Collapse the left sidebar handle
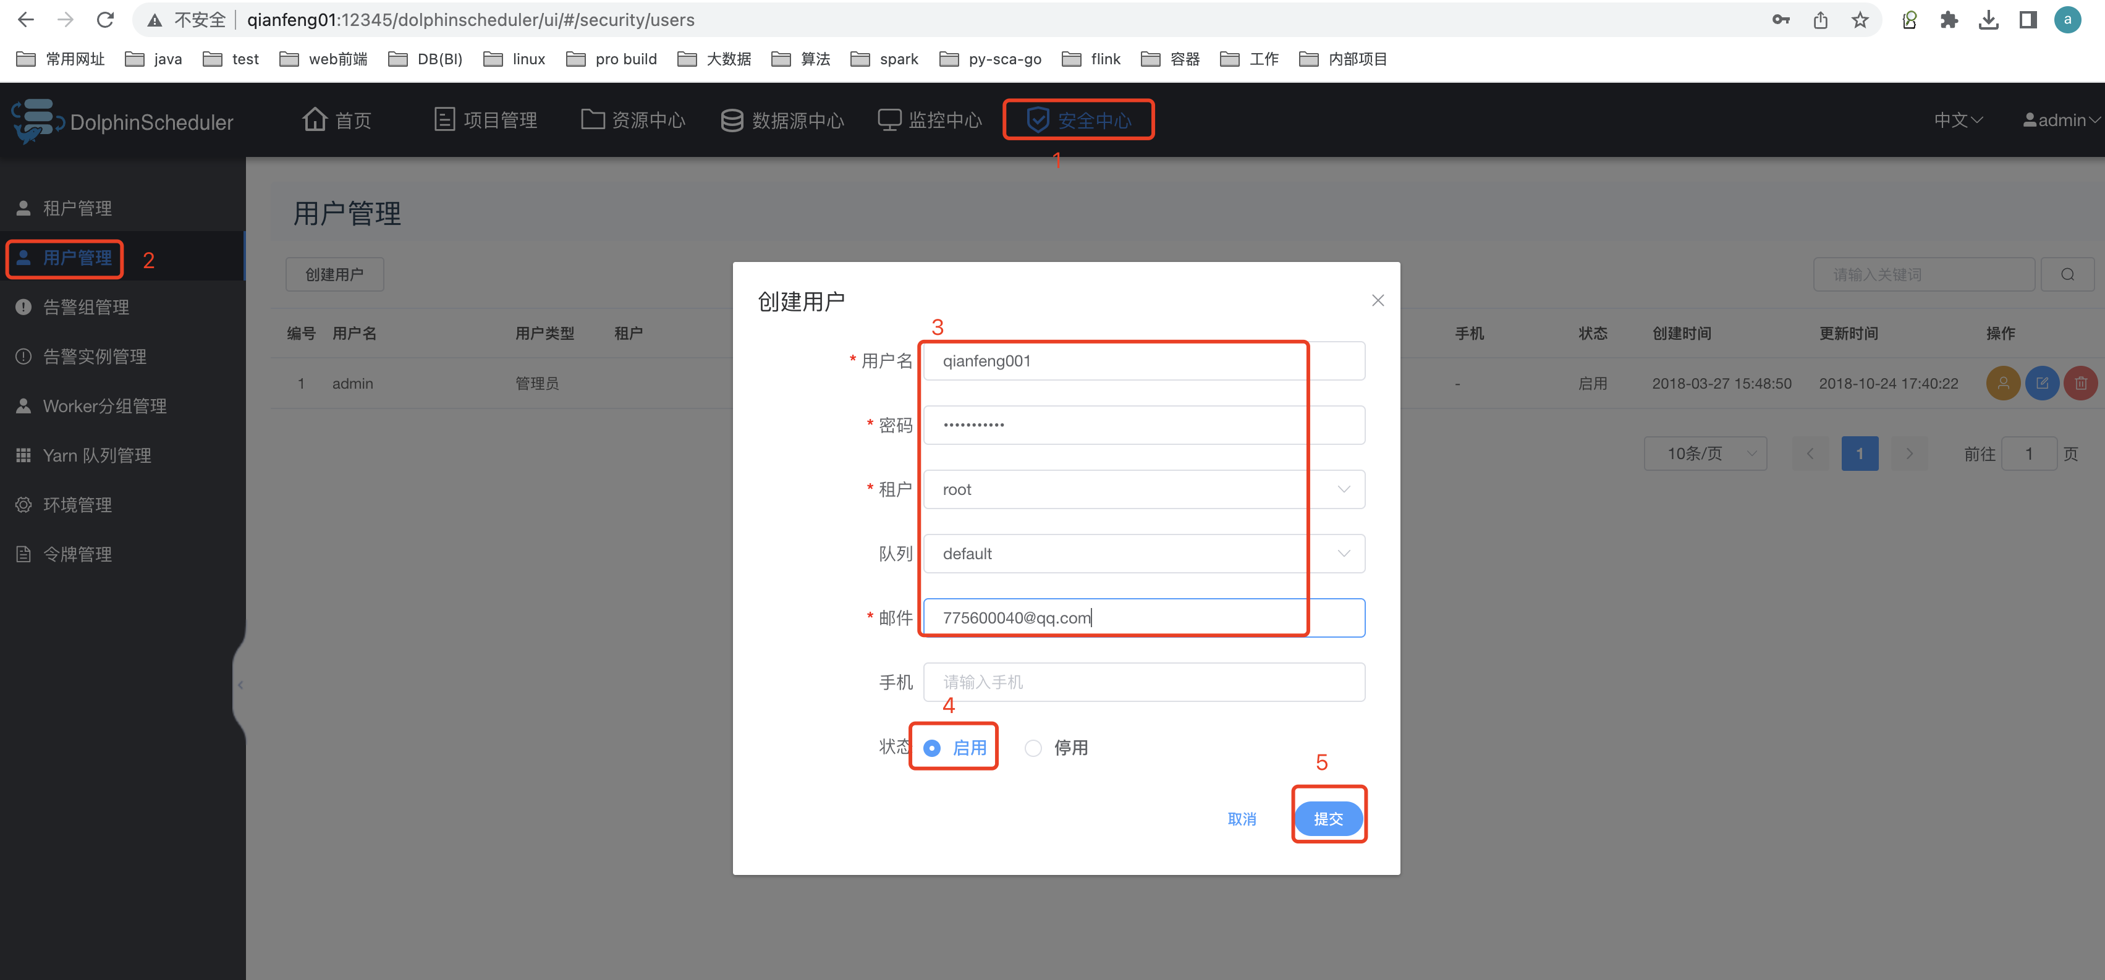2105x980 pixels. (x=240, y=685)
